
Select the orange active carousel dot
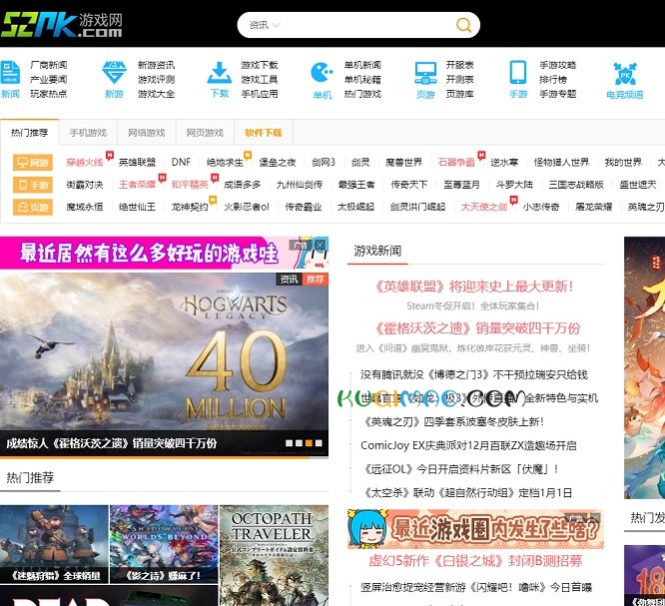click(x=309, y=443)
